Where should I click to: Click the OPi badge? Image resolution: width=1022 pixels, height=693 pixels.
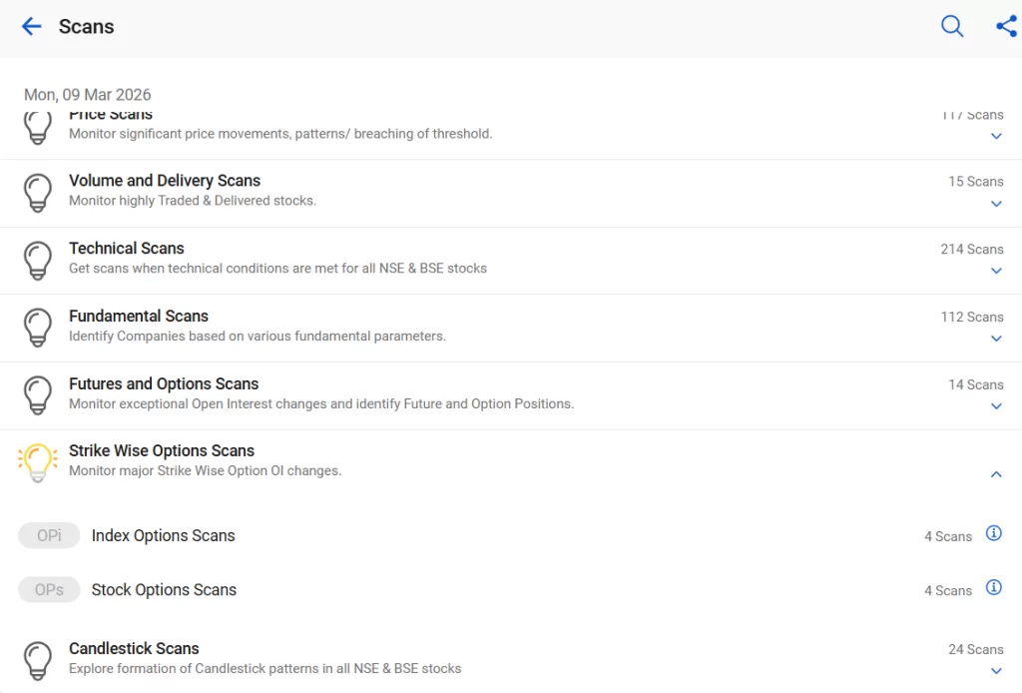(x=49, y=536)
